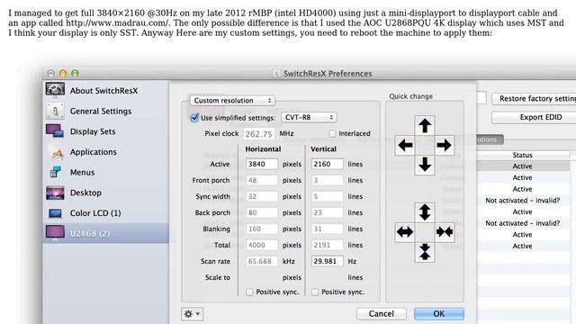Click the Display Sets label
576x324 pixels.
pos(93,131)
